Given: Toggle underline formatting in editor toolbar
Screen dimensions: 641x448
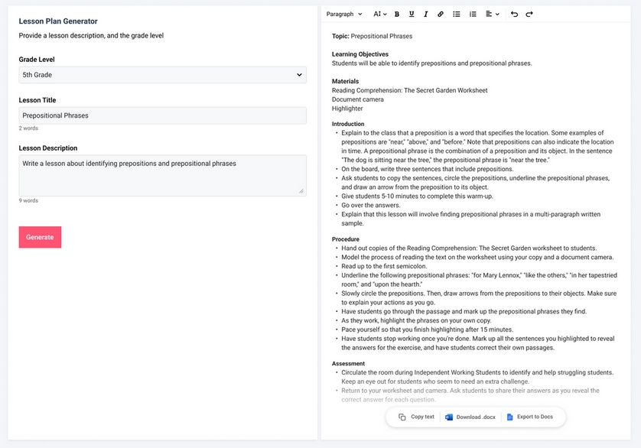Looking at the screenshot, I should point(412,14).
